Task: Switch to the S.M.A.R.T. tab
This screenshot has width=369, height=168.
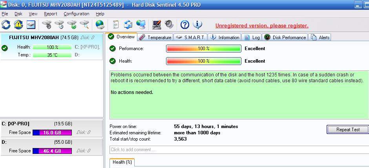Action: 191,38
